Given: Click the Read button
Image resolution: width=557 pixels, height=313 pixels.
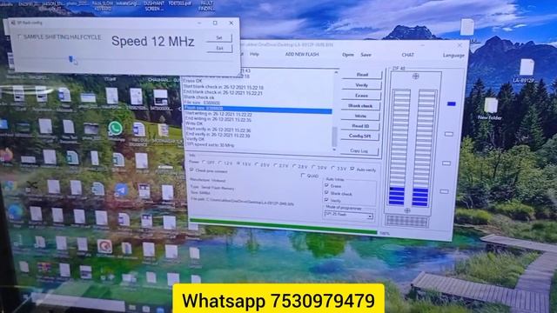Looking at the screenshot, I should coord(362,75).
